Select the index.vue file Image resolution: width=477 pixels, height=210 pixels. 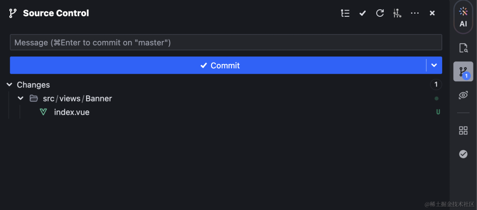(x=72, y=112)
